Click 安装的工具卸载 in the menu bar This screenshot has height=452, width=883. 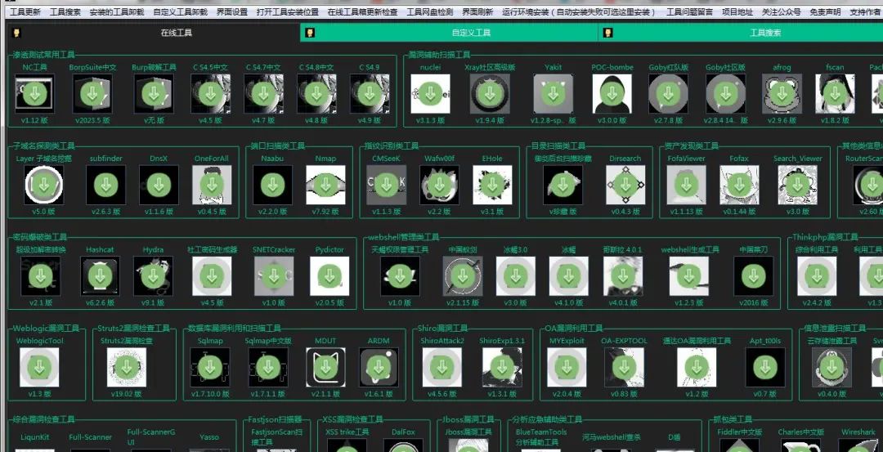point(117,11)
